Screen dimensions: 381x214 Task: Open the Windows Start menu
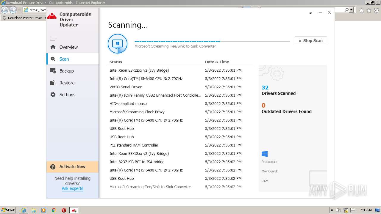pyautogui.click(x=8, y=210)
